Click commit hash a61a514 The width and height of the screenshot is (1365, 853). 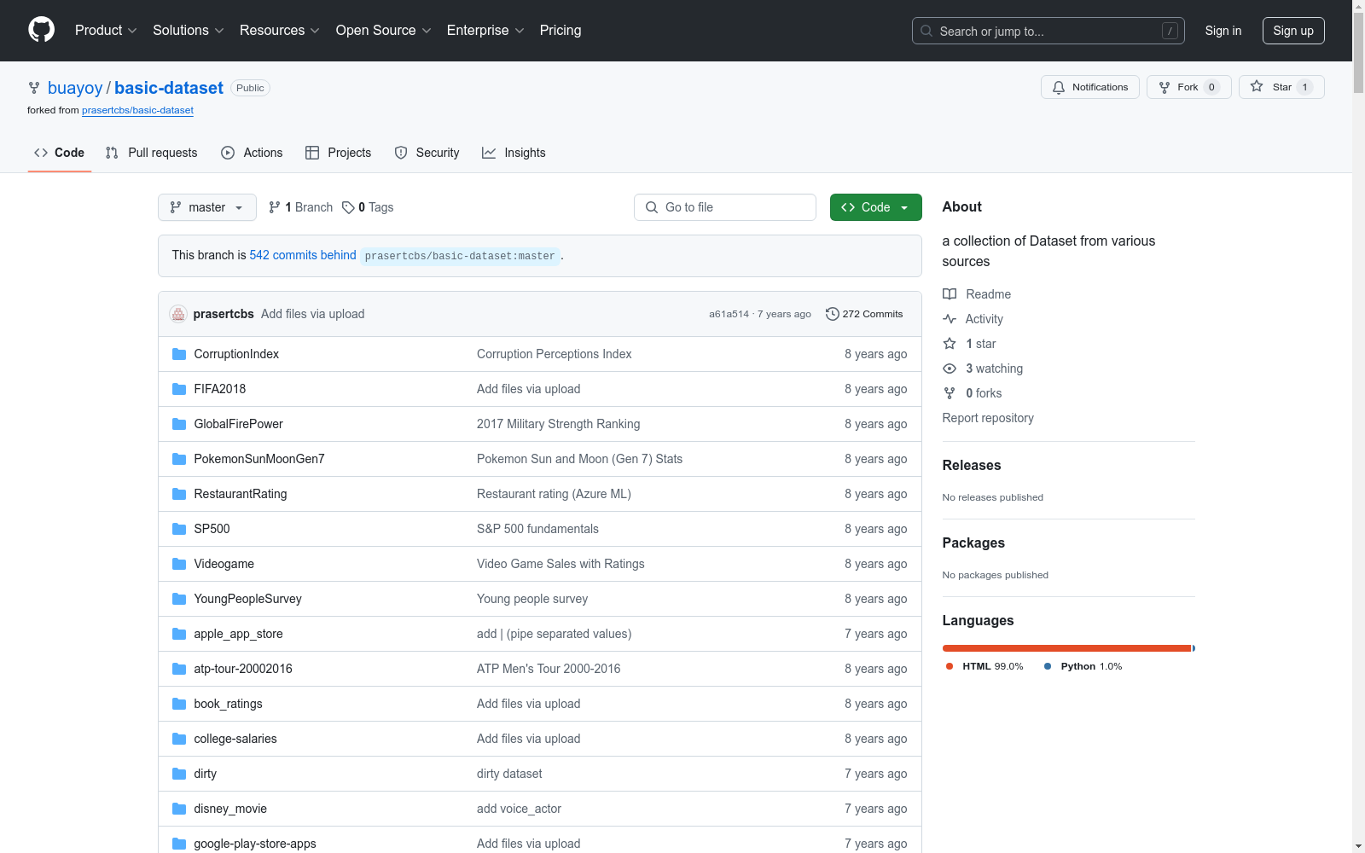click(729, 314)
